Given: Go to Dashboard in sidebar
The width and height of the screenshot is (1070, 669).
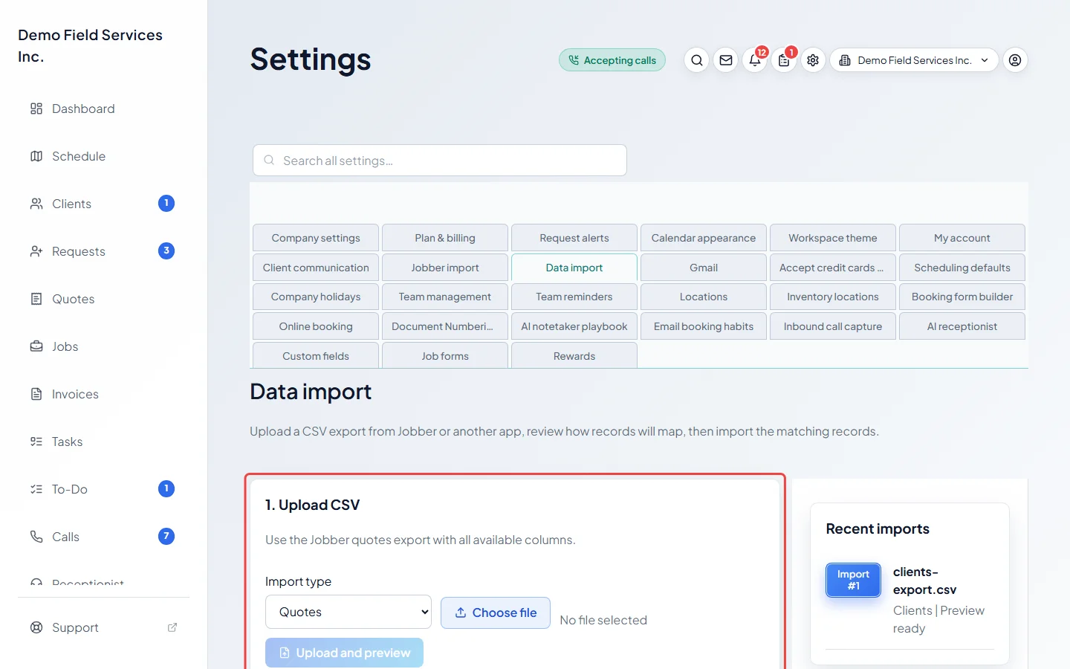Looking at the screenshot, I should pos(103,109).
